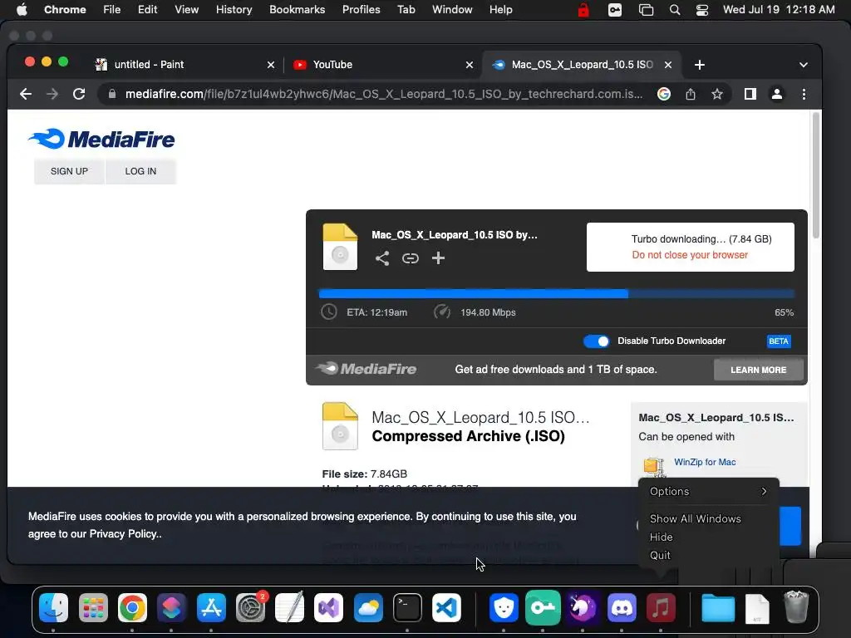Open Control Center in the menu bar
Screen dimensions: 851x638
701,10
